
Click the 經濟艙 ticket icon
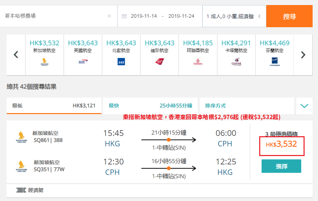coord(21,190)
